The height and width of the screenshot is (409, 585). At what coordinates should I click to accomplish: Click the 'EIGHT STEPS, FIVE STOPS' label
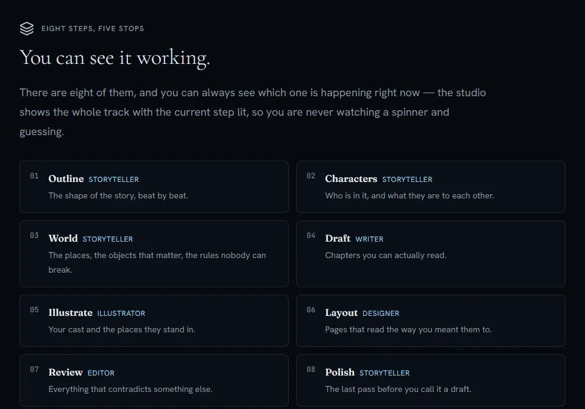pyautogui.click(x=93, y=29)
